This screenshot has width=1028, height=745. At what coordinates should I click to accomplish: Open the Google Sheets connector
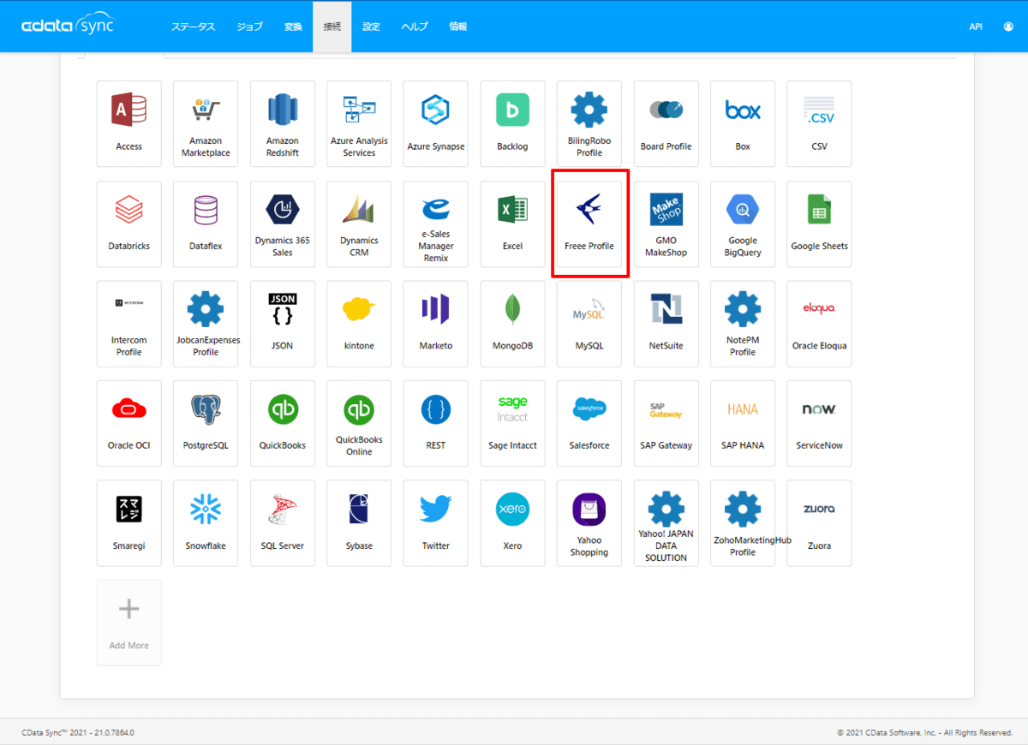(819, 223)
